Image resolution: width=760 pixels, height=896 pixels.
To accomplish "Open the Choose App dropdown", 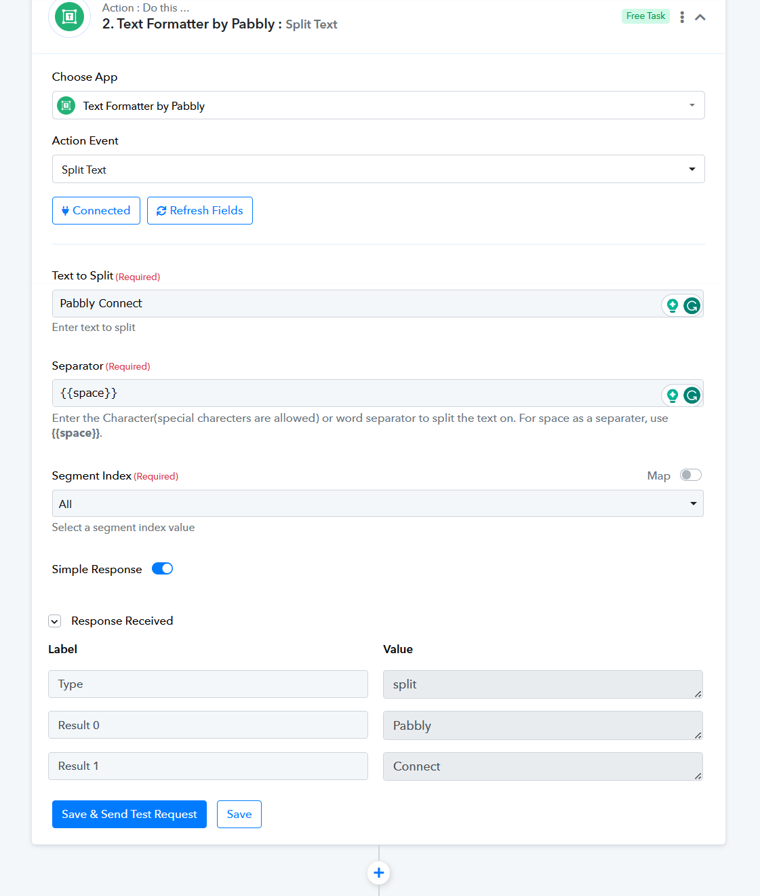I will point(378,105).
